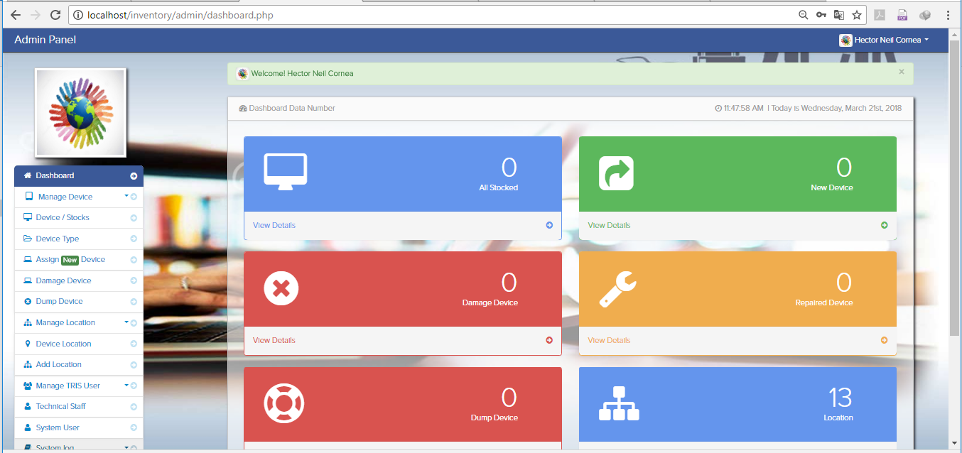Click the lifebuoy icon on Dump Device card
This screenshot has width=962, height=453.
point(283,403)
